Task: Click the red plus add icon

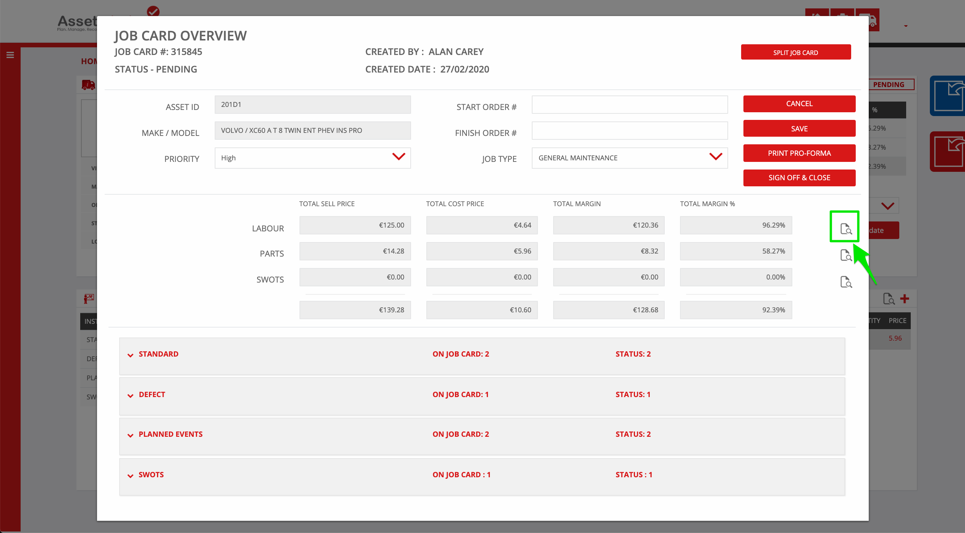Action: [904, 299]
